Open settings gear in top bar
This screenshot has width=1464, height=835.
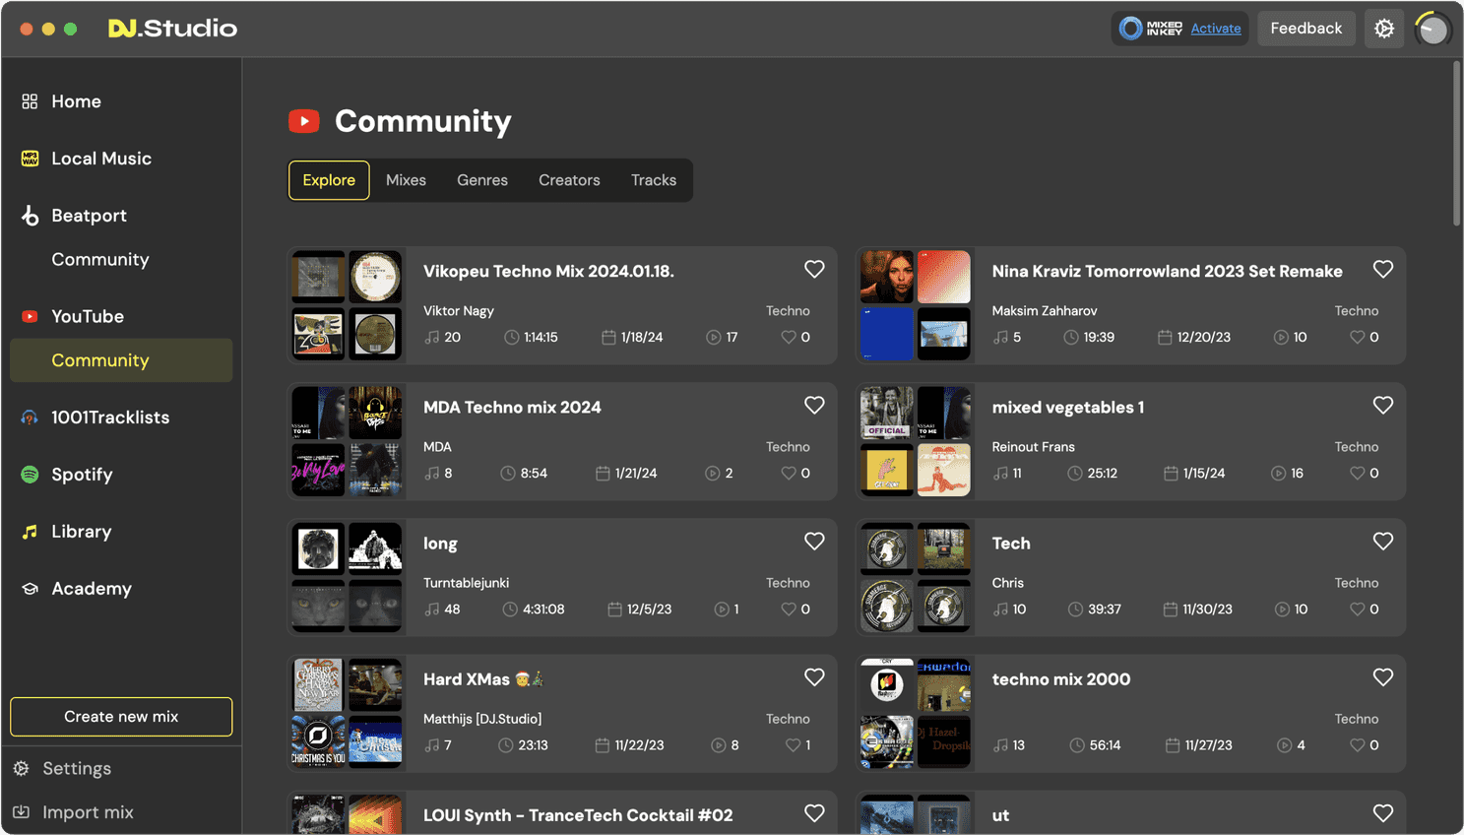(1384, 29)
